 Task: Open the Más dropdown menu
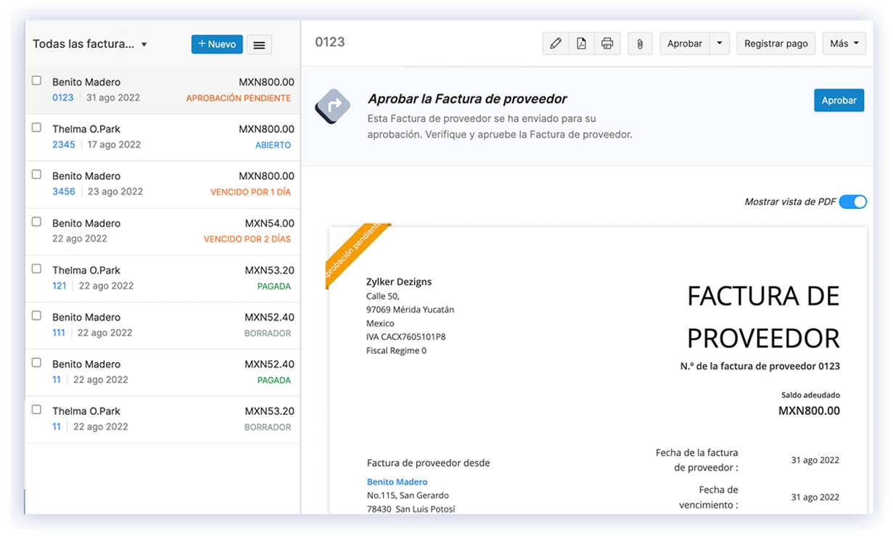click(844, 43)
